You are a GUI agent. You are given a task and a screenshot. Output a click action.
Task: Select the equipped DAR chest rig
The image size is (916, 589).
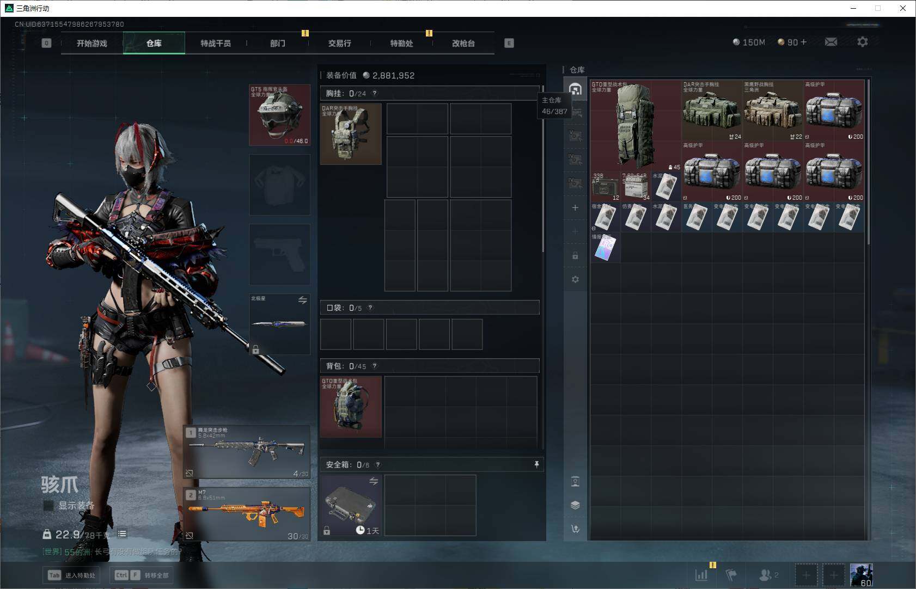coord(351,134)
